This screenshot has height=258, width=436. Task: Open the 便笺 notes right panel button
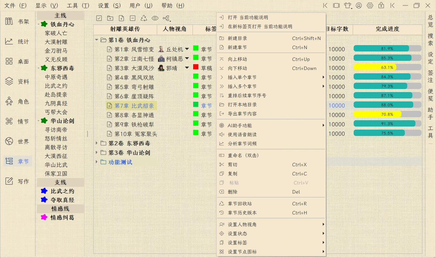point(430,95)
